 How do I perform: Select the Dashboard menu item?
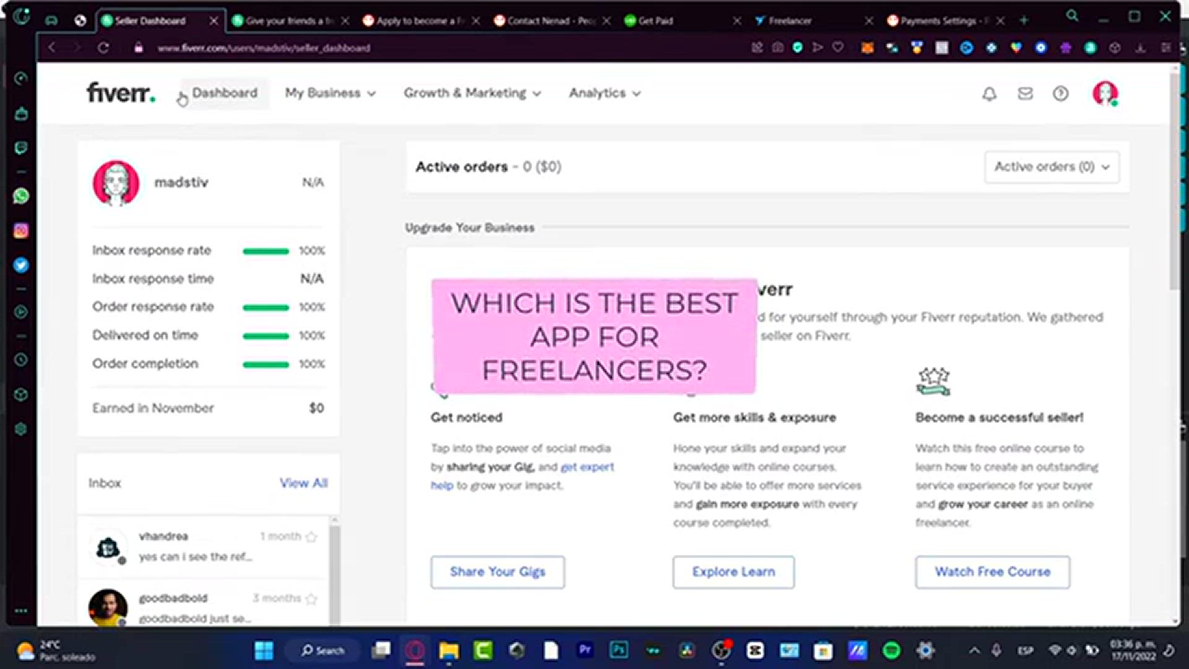(x=225, y=93)
